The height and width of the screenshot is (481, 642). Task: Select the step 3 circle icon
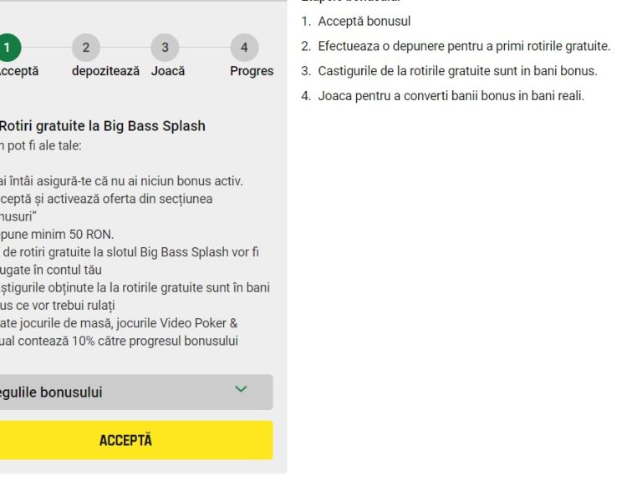click(165, 48)
